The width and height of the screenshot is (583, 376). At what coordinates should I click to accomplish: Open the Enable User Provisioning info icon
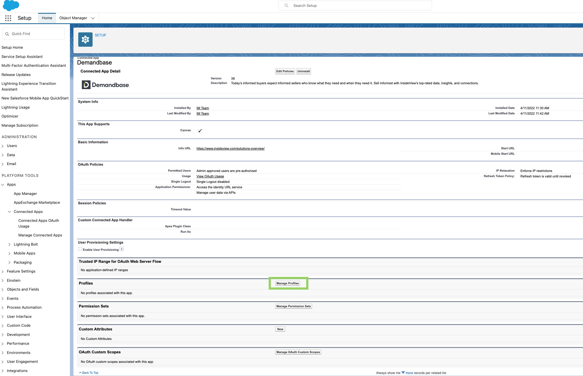pos(122,249)
